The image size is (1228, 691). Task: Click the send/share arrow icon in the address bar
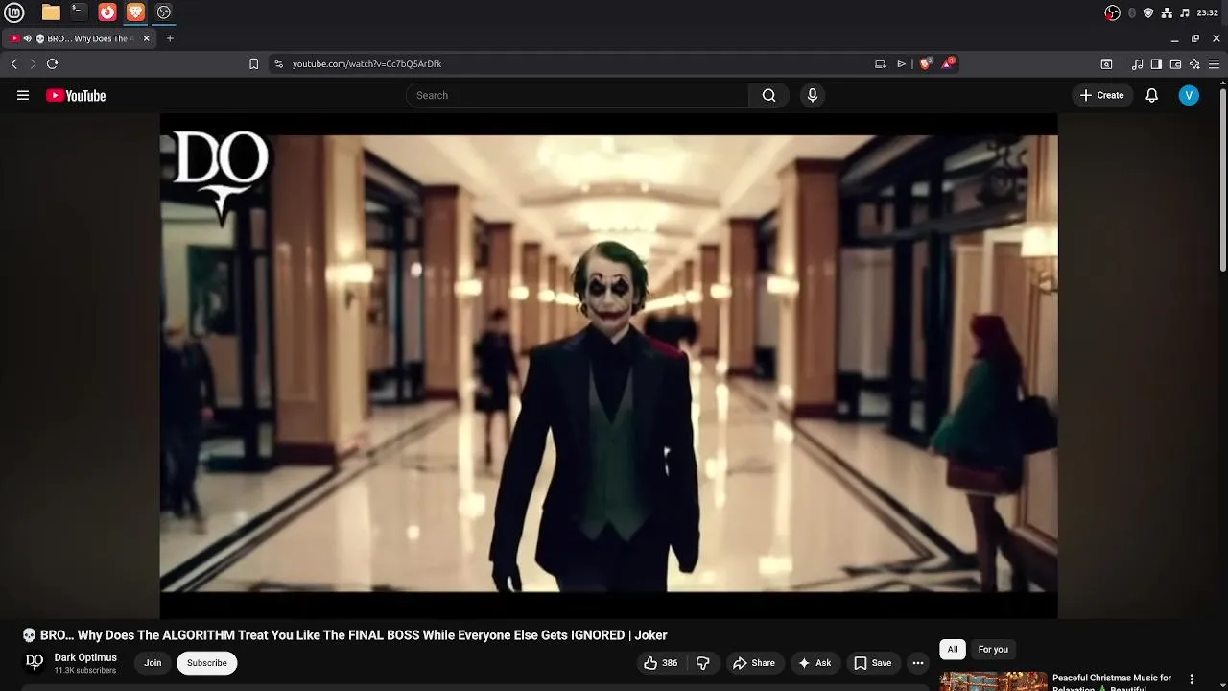tap(901, 63)
